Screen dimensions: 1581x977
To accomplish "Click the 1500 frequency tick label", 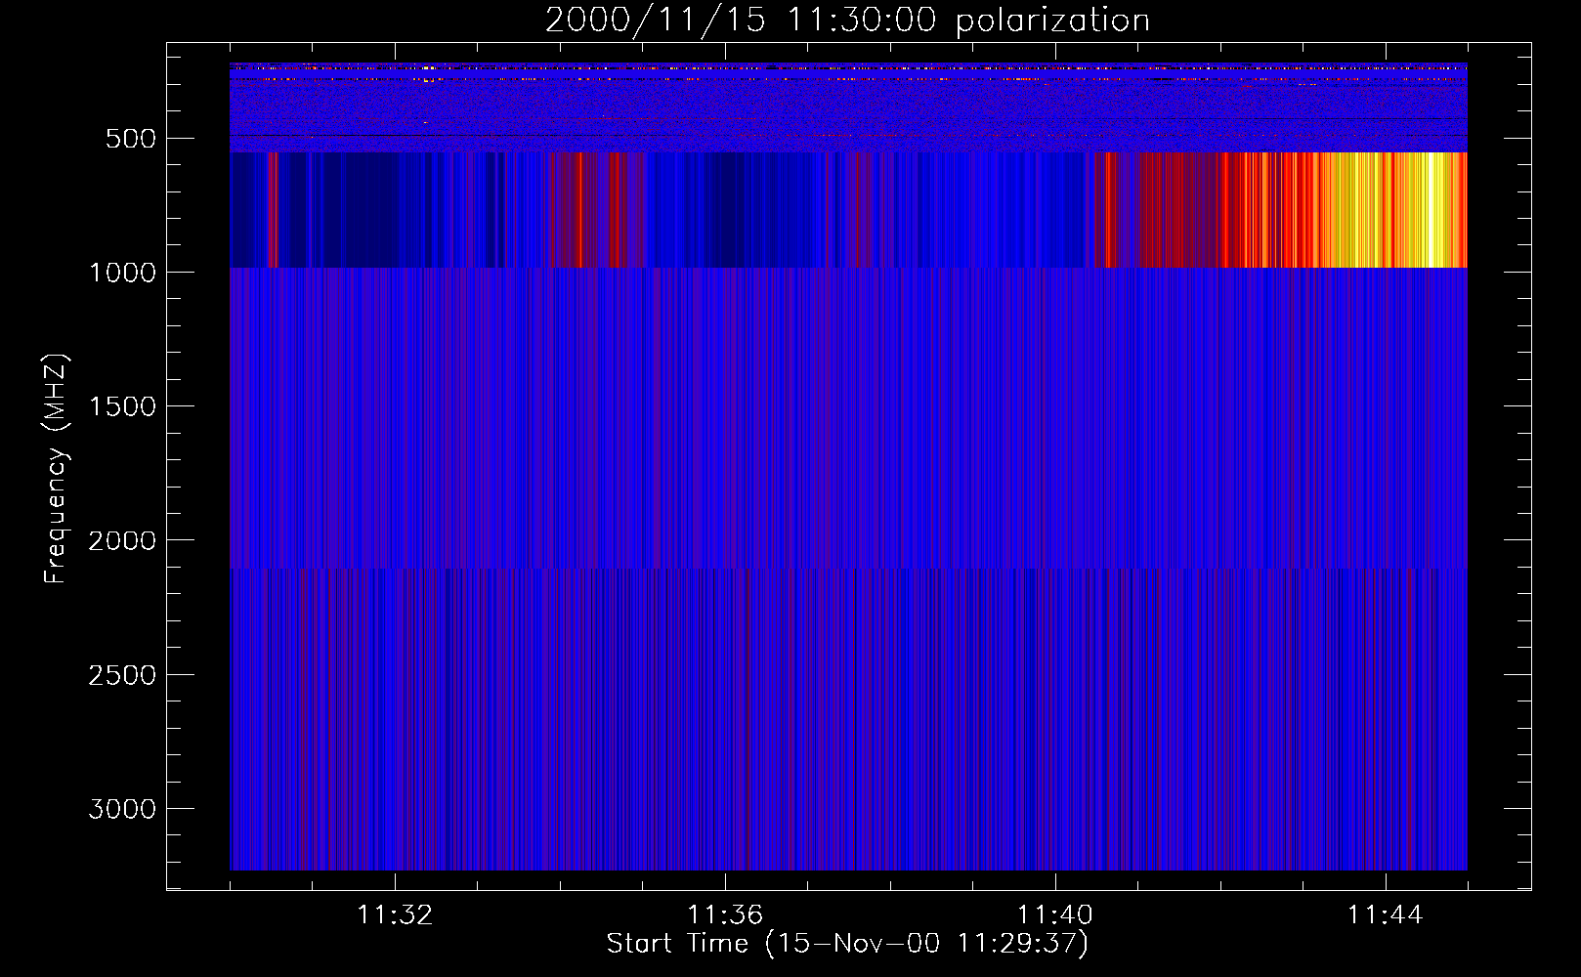I will click(123, 406).
